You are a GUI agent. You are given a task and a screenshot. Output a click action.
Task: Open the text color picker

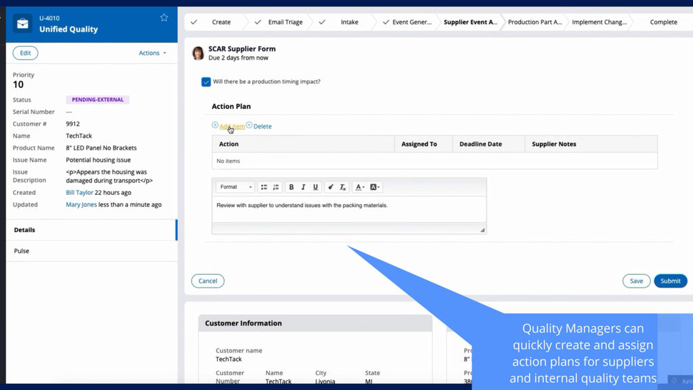click(x=359, y=187)
